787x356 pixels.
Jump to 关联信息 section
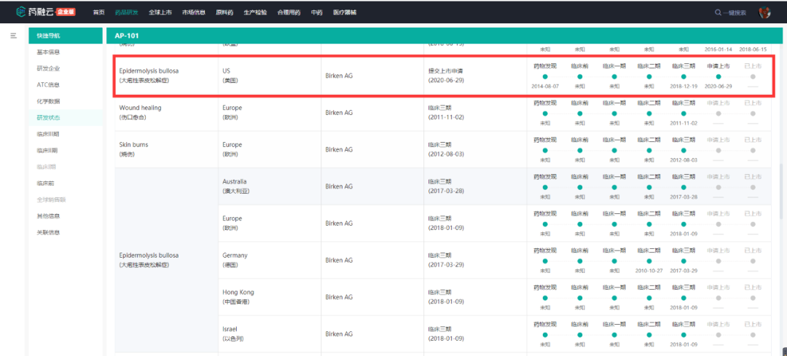pyautogui.click(x=48, y=232)
